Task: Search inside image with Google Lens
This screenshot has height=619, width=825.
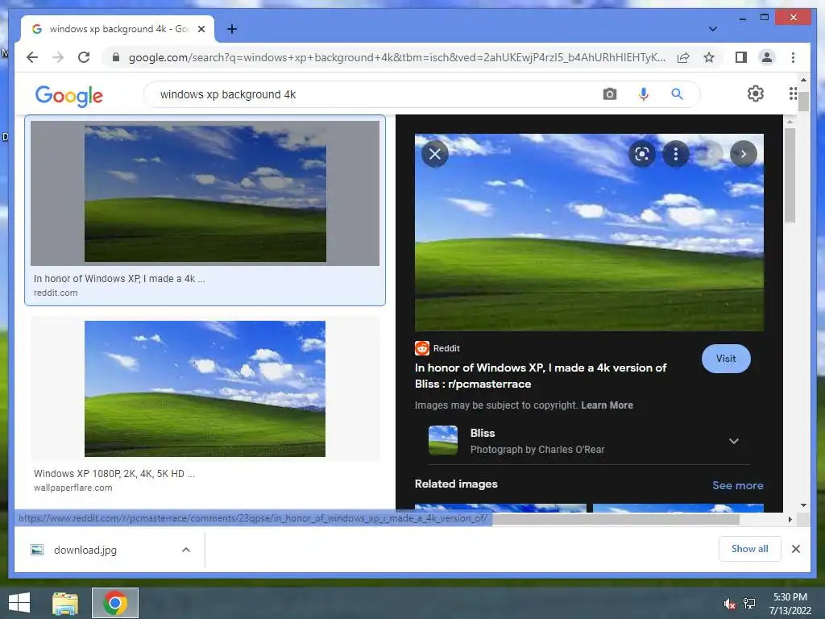Action: (642, 154)
